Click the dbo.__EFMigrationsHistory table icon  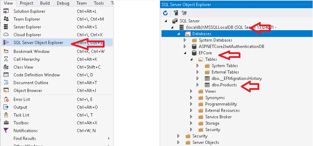[x=207, y=79]
